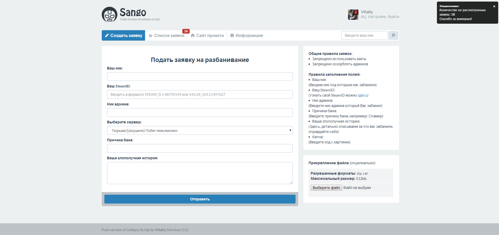
Task: Click the red 58 requests badge
Action: pyautogui.click(x=186, y=31)
